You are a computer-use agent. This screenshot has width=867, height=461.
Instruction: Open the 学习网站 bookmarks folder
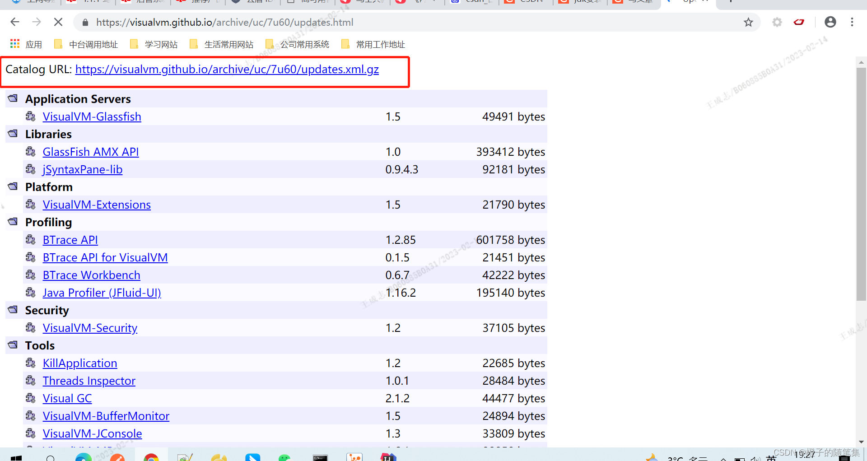[154, 44]
